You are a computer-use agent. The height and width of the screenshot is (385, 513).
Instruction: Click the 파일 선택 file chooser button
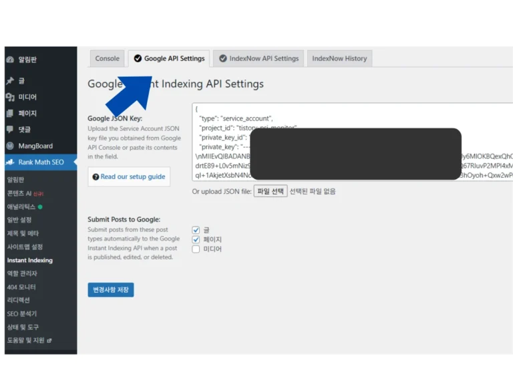pos(271,191)
